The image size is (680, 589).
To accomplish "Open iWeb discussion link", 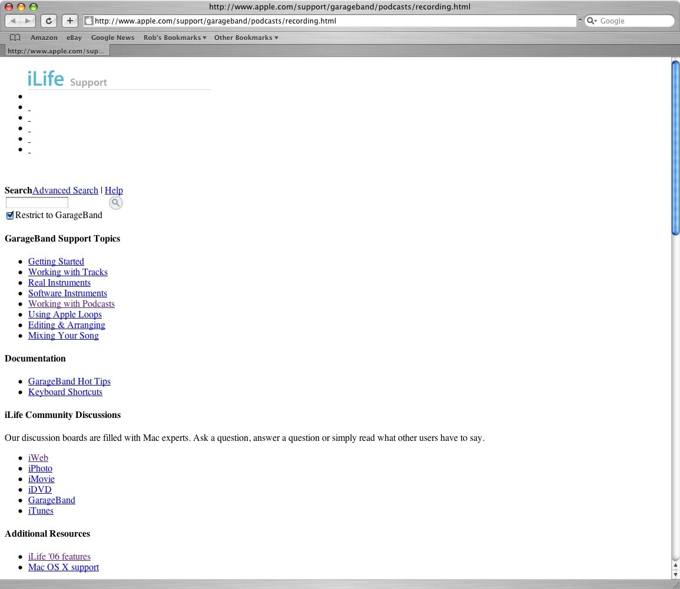I will (x=38, y=458).
